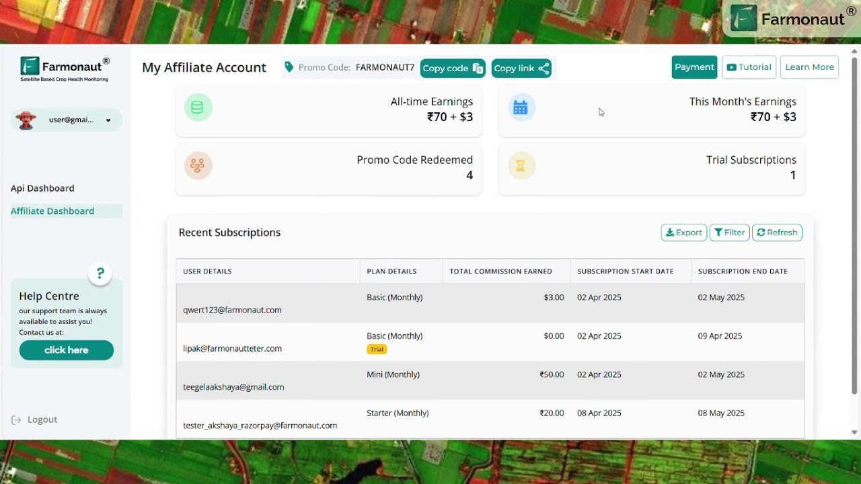This screenshot has height=484, width=861.
Task: Open the user@gmai... account dropdown
Action: [x=65, y=120]
